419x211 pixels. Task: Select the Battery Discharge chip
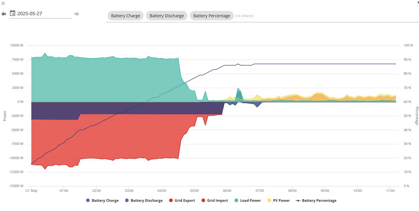[x=167, y=16]
